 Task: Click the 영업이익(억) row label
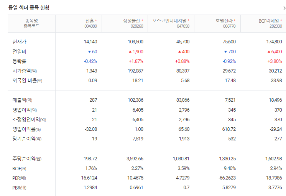click(x=25, y=110)
